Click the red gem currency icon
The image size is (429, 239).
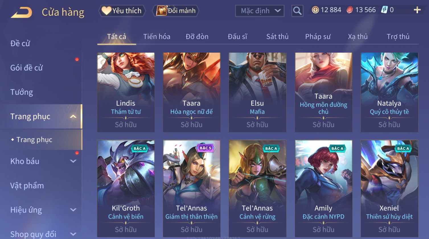(350, 10)
